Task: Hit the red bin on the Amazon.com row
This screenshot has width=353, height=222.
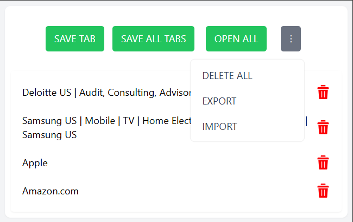Action: point(323,191)
